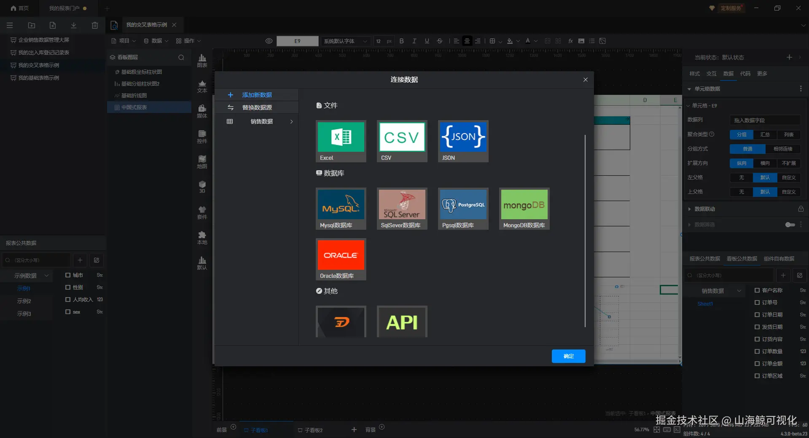Open the 项目 dropdown menu

tap(124, 41)
